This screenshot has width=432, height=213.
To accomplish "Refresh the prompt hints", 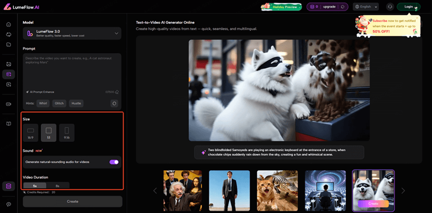I will (x=114, y=103).
